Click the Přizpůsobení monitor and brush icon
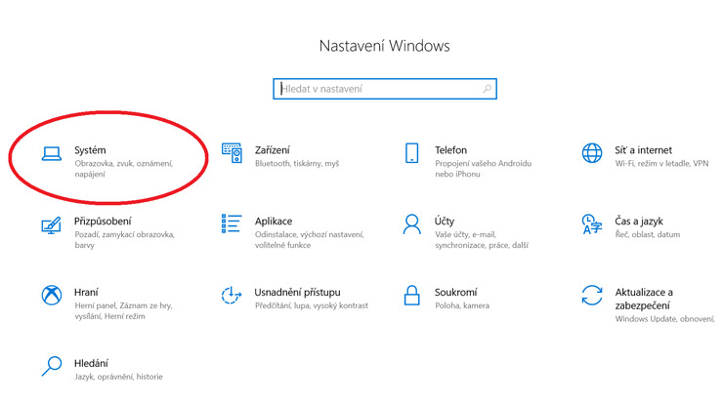Viewport: 723px width, 404px height. pos(51,225)
